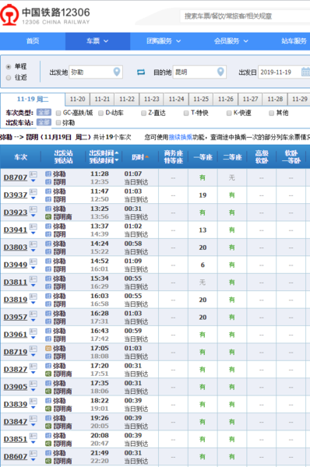Open train number link D3923
Image resolution: width=310 pixels, height=467 pixels.
point(16,212)
